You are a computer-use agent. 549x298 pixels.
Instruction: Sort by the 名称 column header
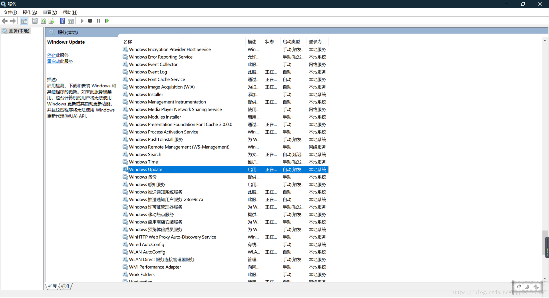183,42
